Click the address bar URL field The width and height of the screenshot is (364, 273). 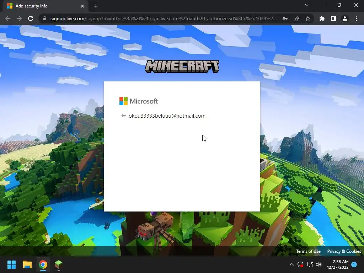point(164,18)
